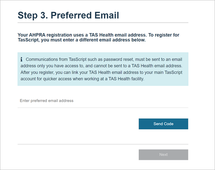Click the greyed-out Next button
215x170 pixels.
tap(163, 155)
